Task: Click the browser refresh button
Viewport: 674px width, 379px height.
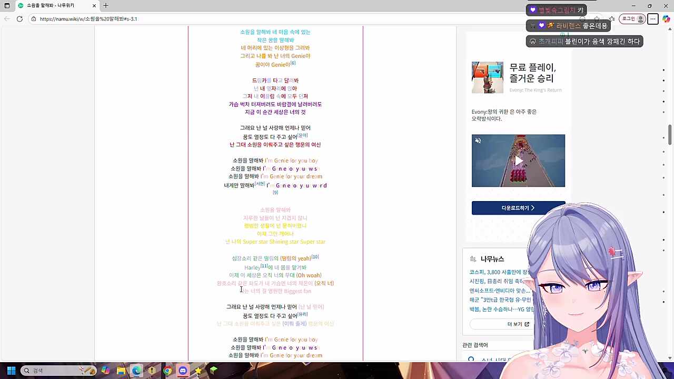Action: point(19,19)
